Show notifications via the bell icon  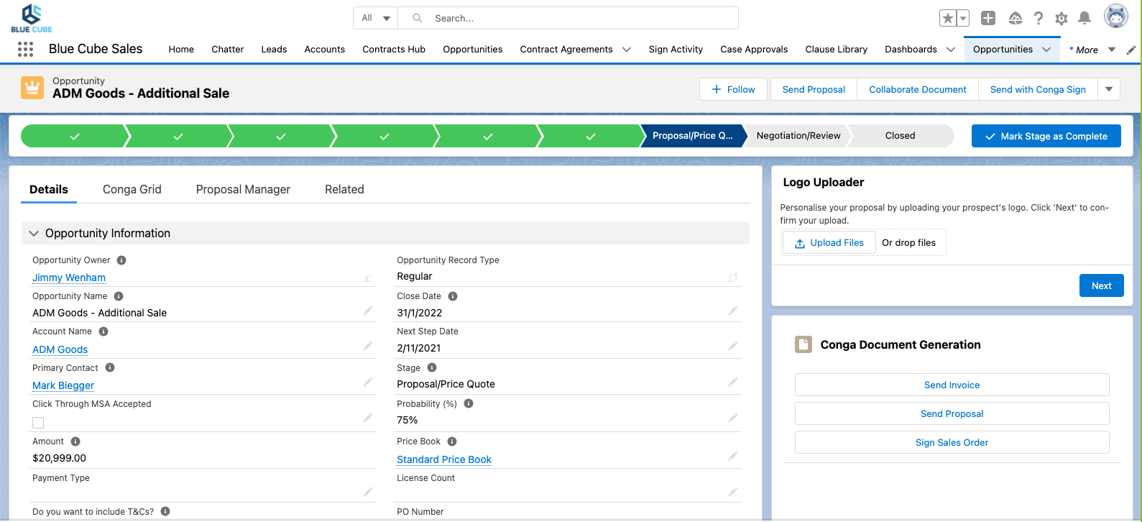pyautogui.click(x=1085, y=18)
